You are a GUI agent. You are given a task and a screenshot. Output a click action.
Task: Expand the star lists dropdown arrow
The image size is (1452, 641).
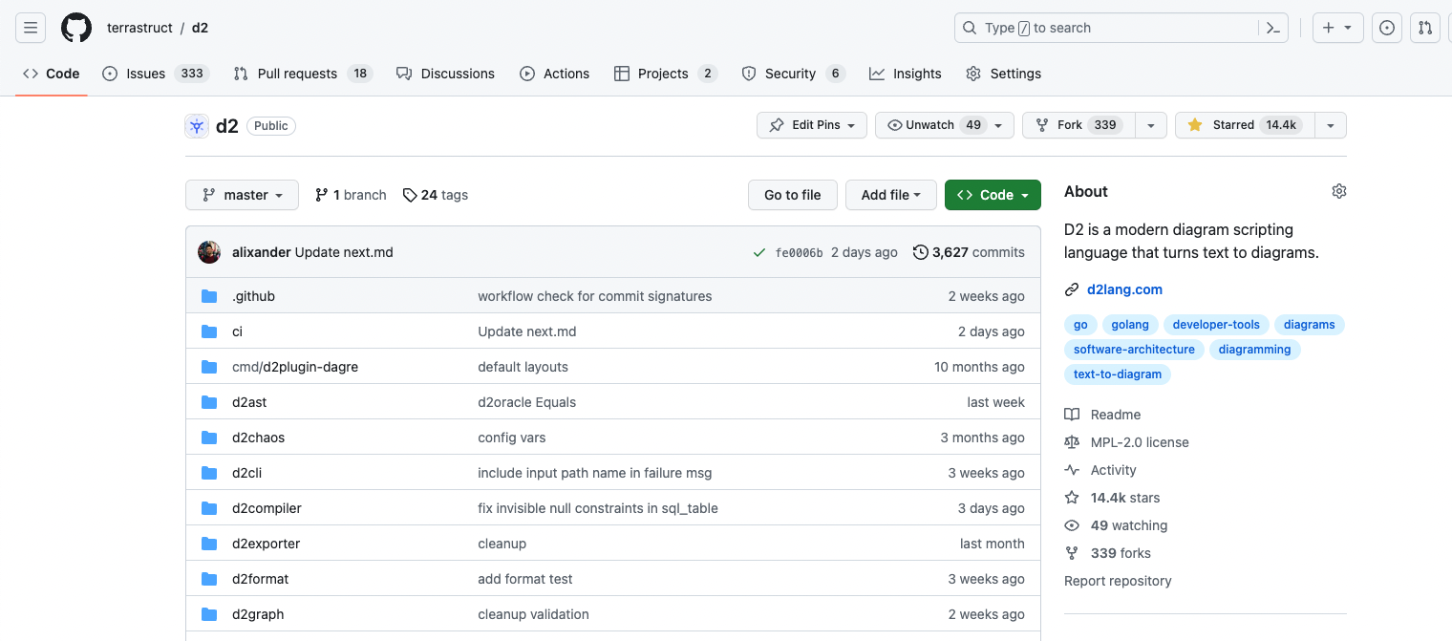[1331, 125]
